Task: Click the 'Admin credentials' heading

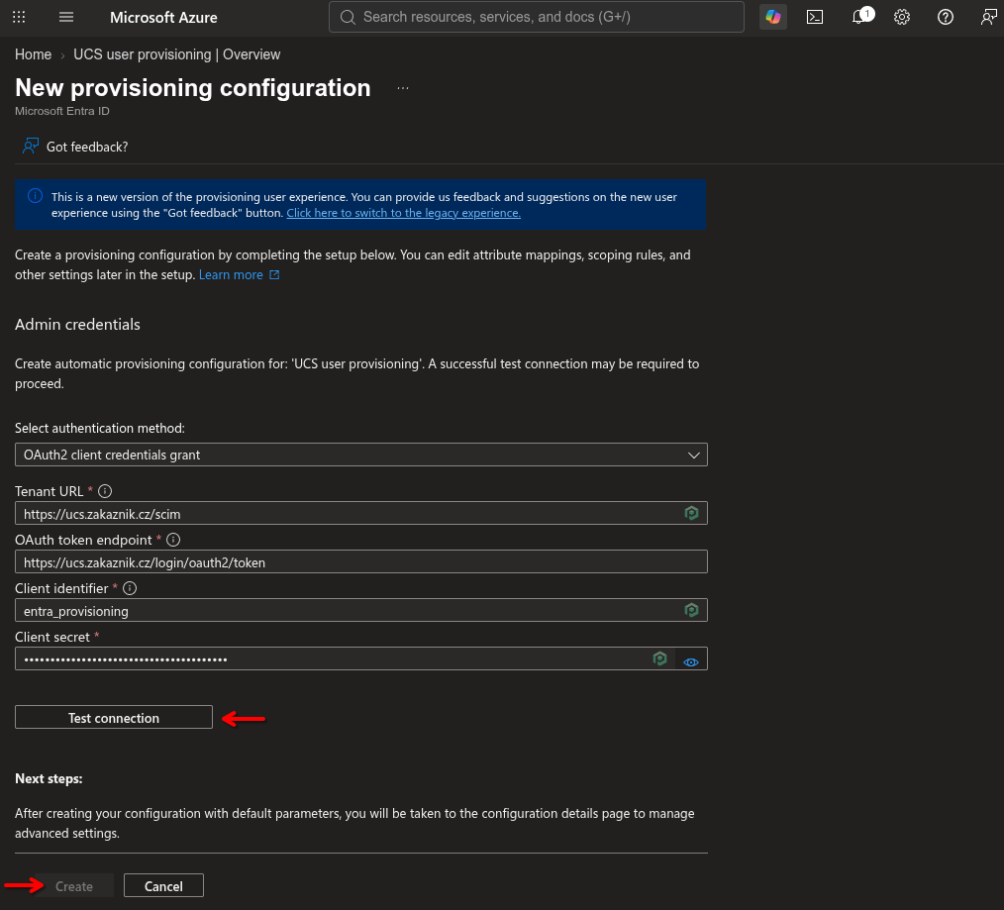Action: pyautogui.click(x=77, y=324)
